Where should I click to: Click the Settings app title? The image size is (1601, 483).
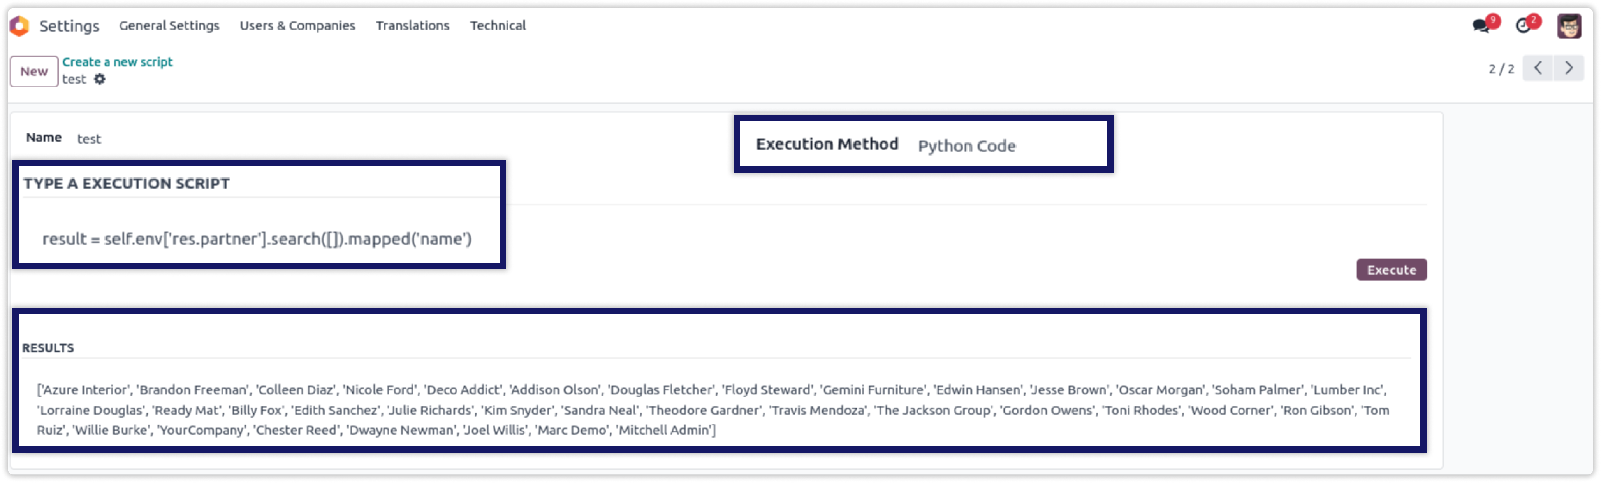click(69, 26)
